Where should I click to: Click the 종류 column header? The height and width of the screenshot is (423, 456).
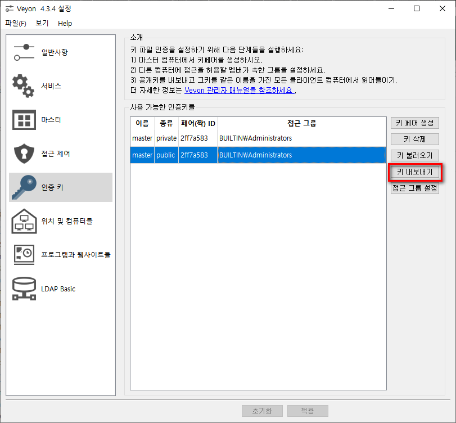point(166,123)
